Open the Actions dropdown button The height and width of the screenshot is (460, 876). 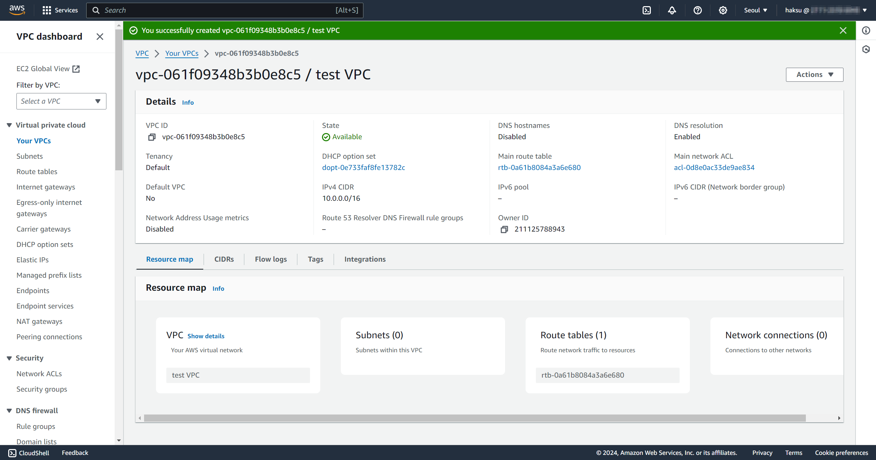coord(814,75)
